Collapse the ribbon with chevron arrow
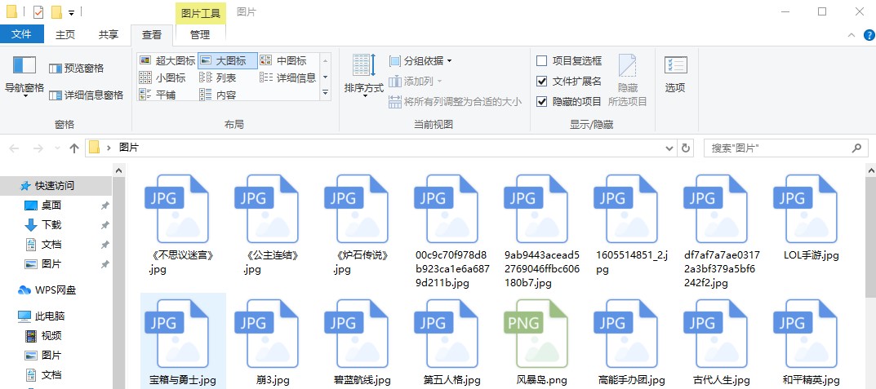 [852, 34]
